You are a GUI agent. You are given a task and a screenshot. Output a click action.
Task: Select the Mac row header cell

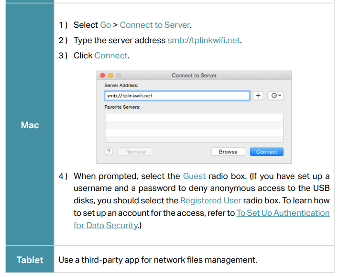(30, 125)
